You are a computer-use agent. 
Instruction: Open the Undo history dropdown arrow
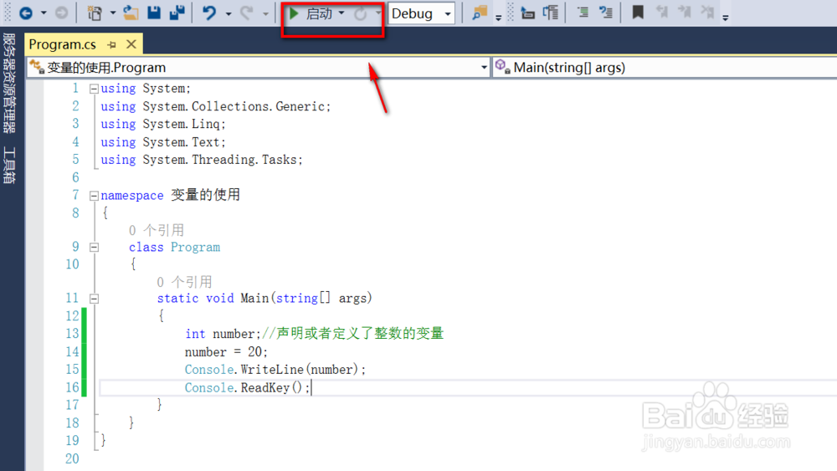[x=229, y=13]
